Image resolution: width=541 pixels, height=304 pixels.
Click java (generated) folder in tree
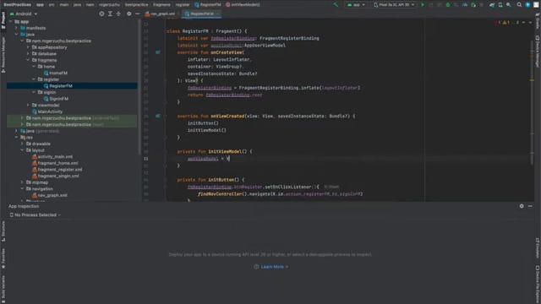tap(40, 131)
